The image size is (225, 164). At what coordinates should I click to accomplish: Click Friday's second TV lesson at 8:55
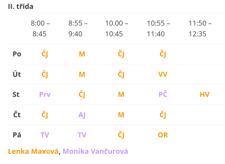click(82, 135)
